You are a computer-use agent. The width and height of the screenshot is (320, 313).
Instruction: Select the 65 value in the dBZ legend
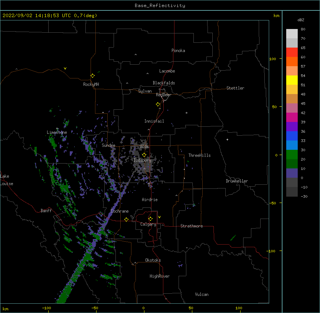[x=303, y=48]
